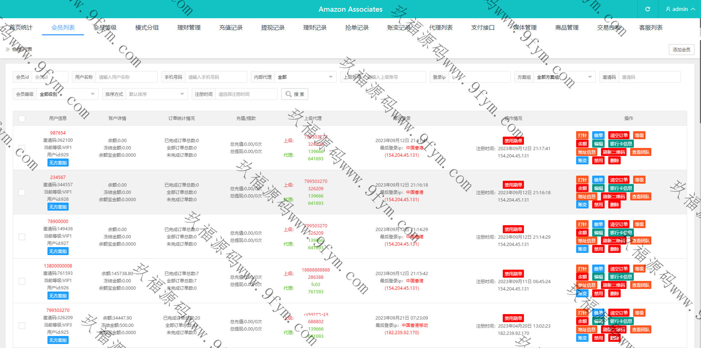Viewport: 701px width, 348px height.
Task: Focus the 手机号码 search field
Action: [215, 77]
